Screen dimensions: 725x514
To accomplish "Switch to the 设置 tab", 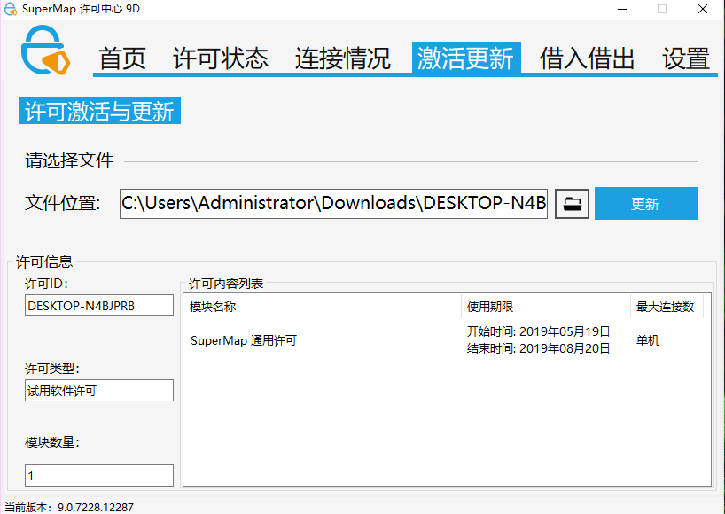I will 686,58.
